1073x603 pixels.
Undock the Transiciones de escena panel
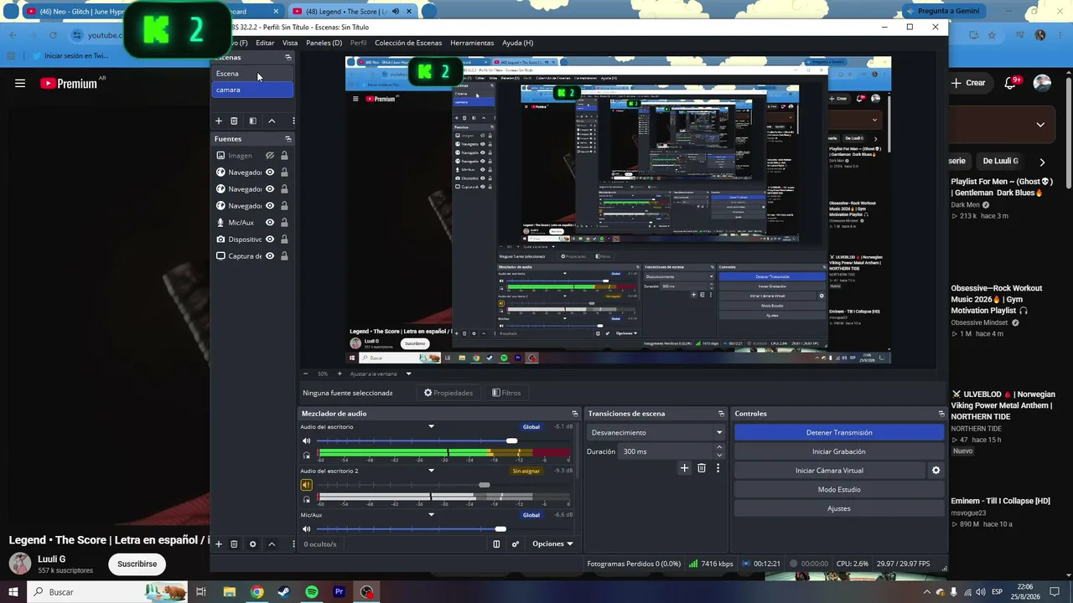point(721,414)
